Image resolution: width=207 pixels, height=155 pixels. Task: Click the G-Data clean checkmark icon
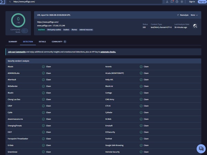point(43,145)
